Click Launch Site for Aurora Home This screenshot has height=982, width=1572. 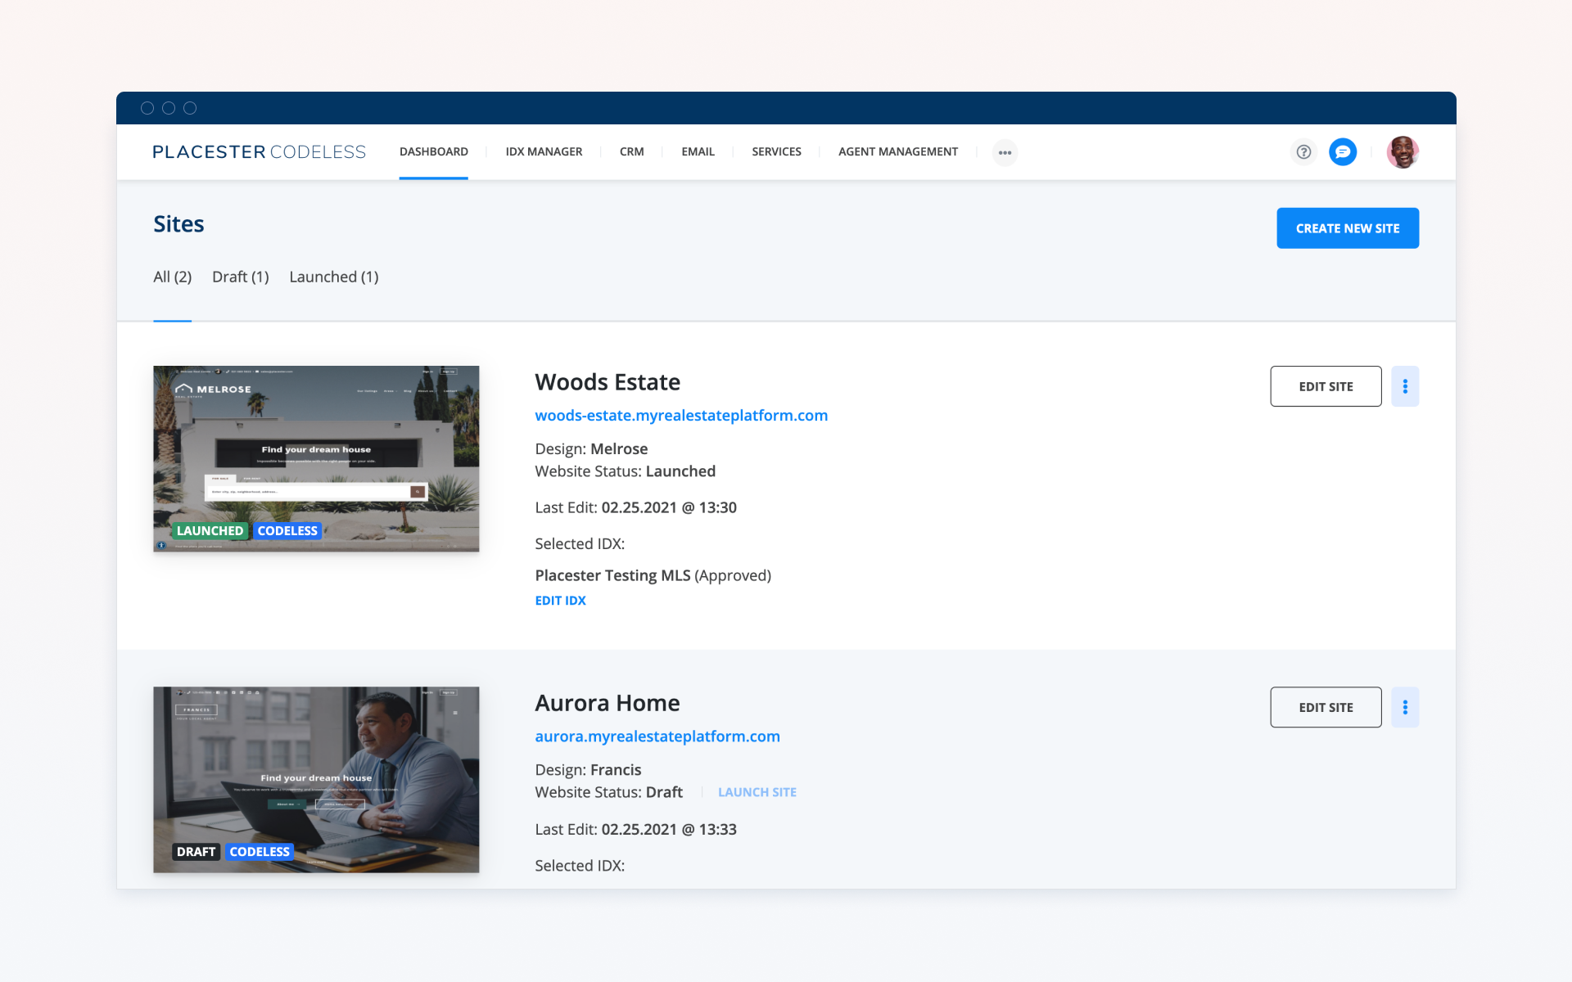coord(757,792)
